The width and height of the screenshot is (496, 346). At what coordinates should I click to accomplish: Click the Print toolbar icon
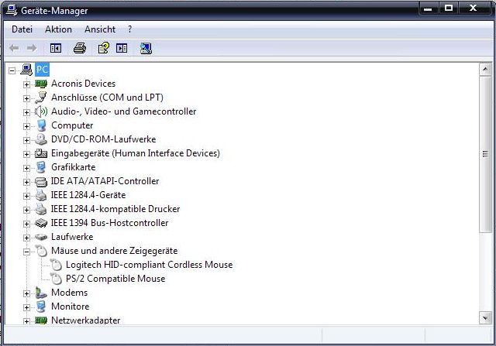80,48
